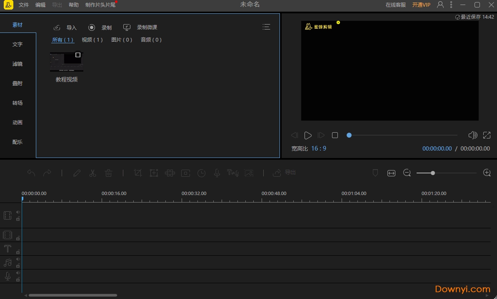497x299 pixels.
Task: Change the 16 : 9 aspect ratio
Action: [x=319, y=148]
